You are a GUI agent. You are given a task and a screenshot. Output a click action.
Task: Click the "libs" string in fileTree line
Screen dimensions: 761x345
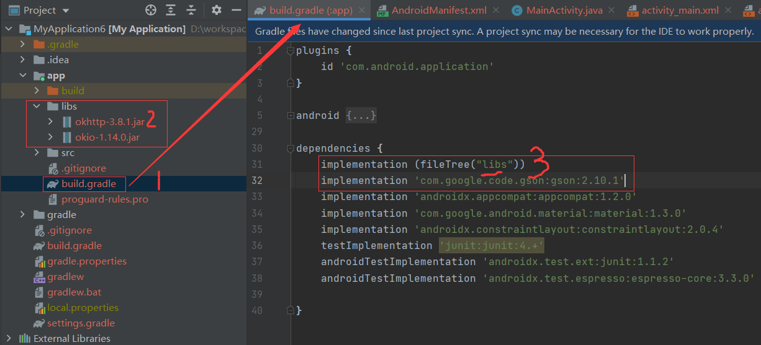(x=494, y=165)
